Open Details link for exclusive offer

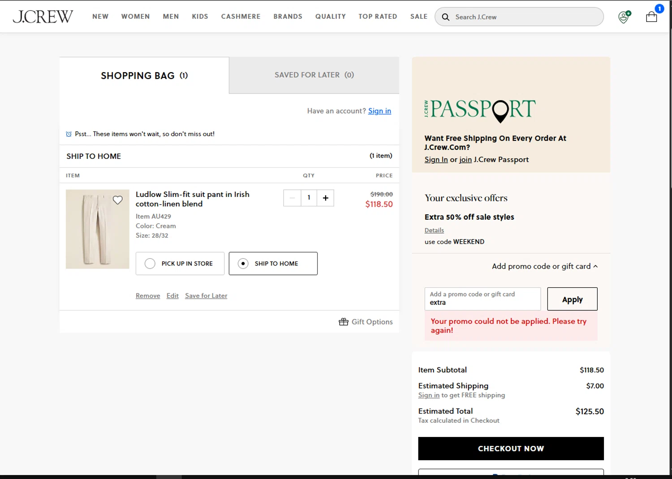(434, 230)
